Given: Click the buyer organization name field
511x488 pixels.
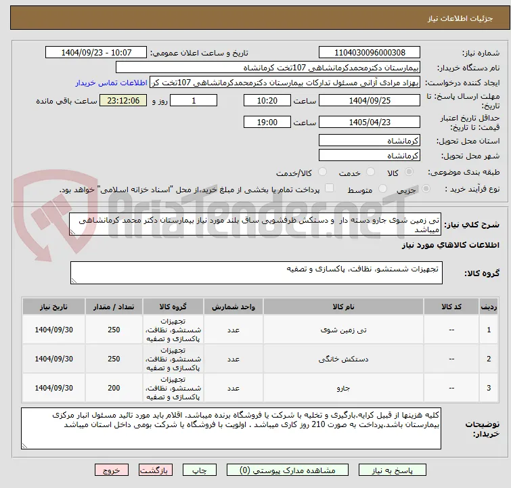Looking at the screenshot, I should [x=268, y=68].
